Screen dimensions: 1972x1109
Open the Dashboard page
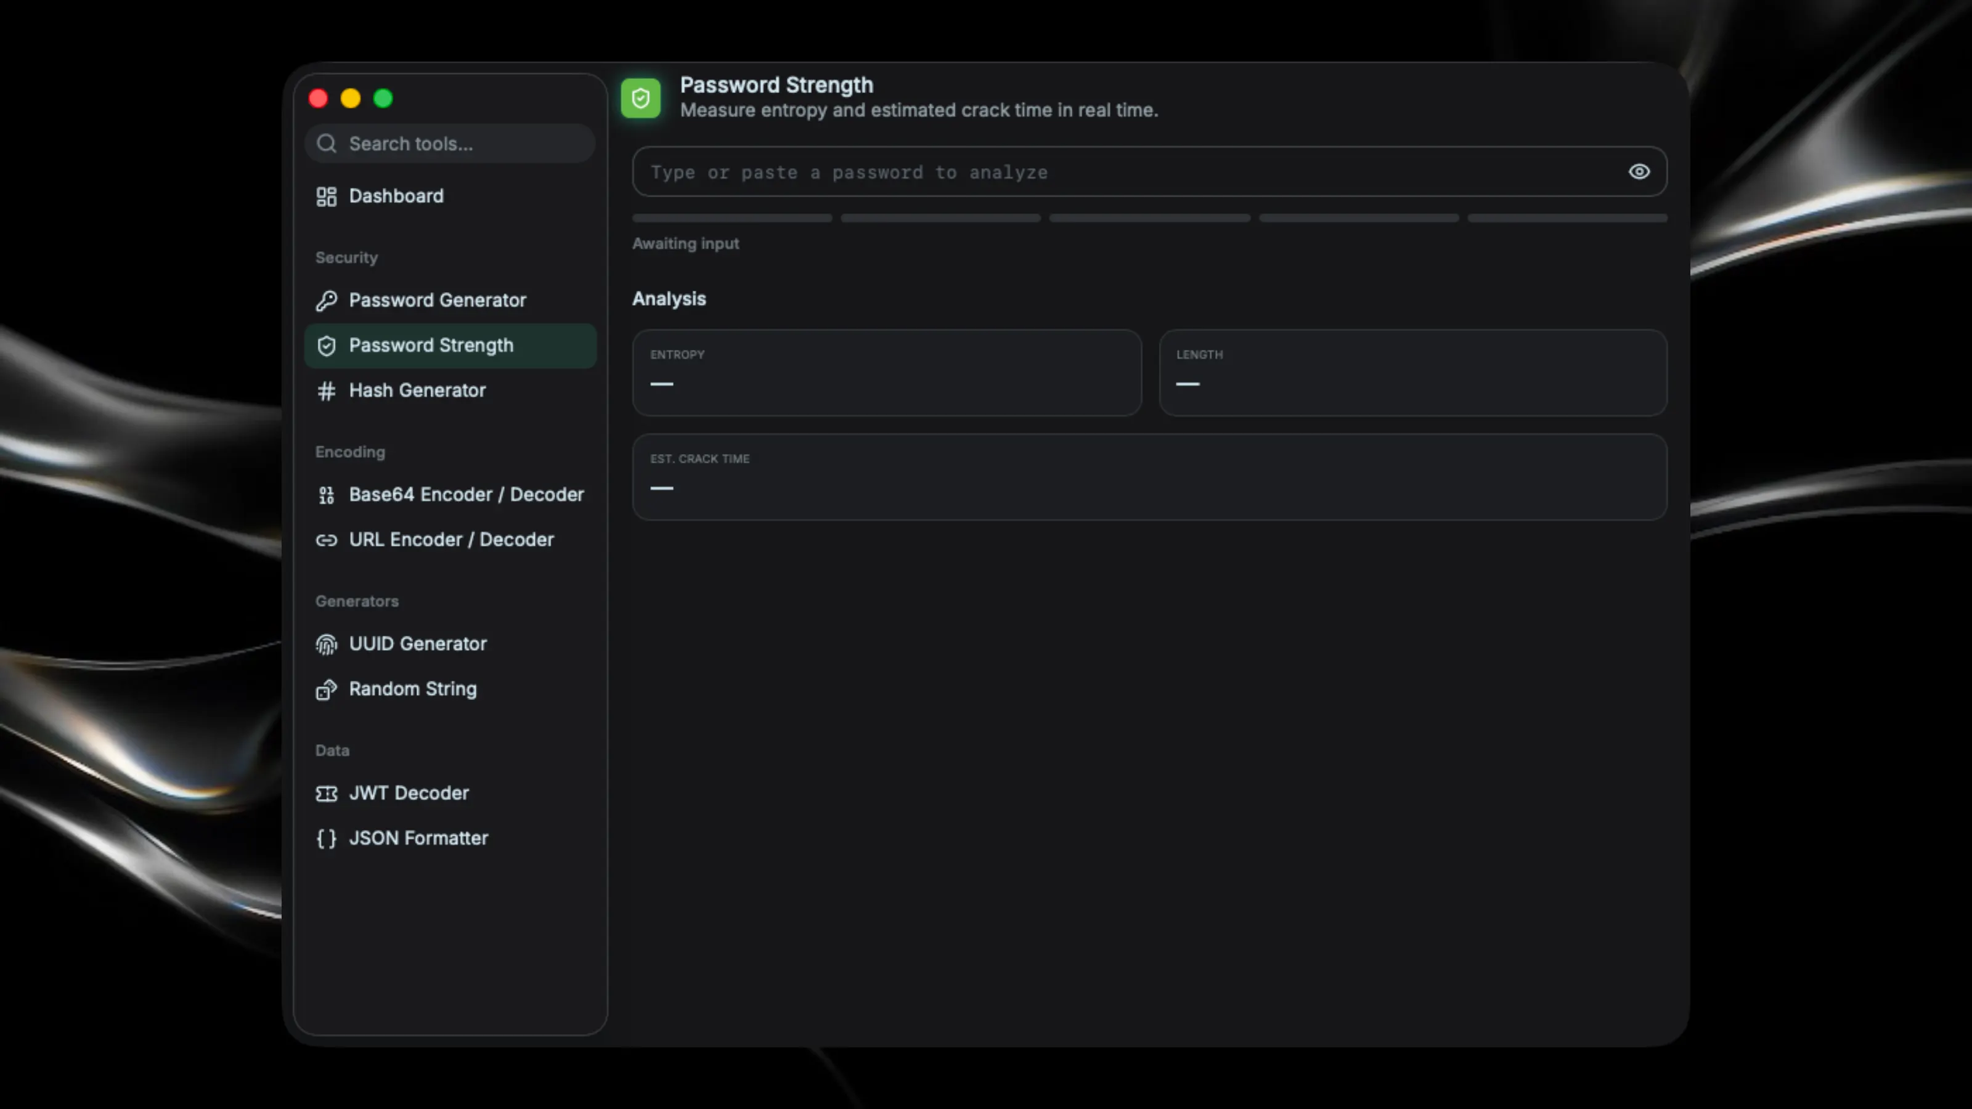tap(450, 197)
